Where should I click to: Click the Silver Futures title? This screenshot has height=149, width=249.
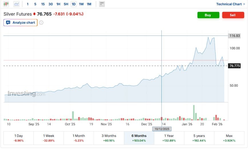pyautogui.click(x=18, y=14)
